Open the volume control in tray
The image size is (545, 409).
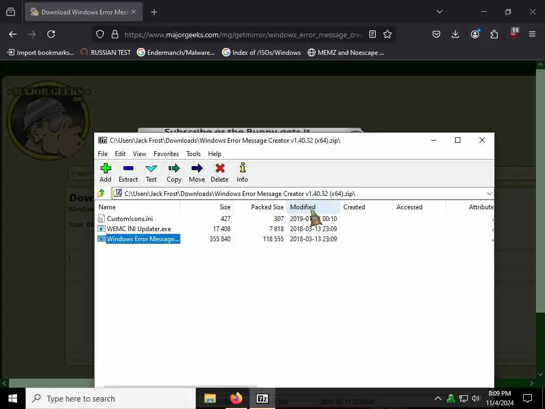[x=476, y=398]
